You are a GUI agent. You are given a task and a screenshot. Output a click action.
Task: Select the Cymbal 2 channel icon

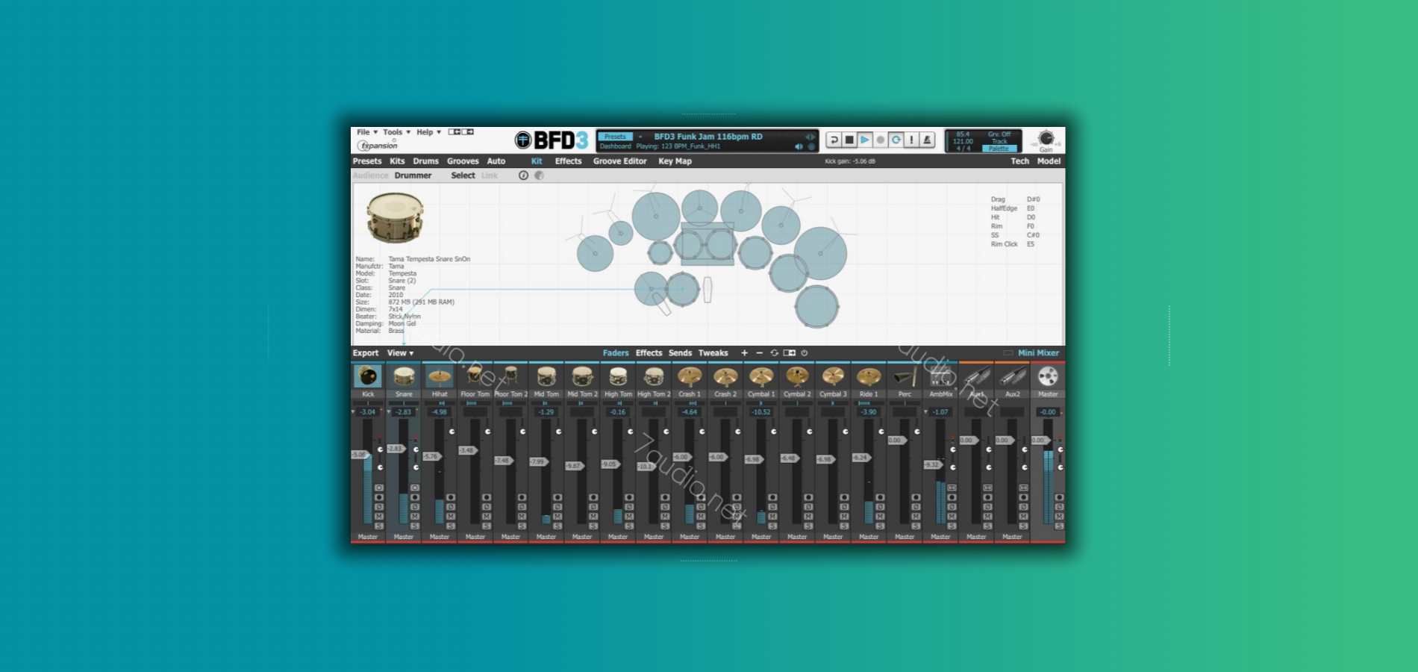click(x=797, y=376)
